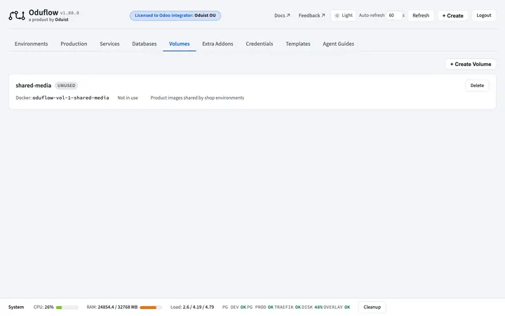Click the RAM usage progress bar
Viewport: 505px width, 316px height.
(x=151, y=308)
